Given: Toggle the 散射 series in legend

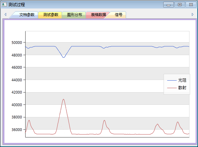Looking at the screenshot, I should pyautogui.click(x=177, y=87).
